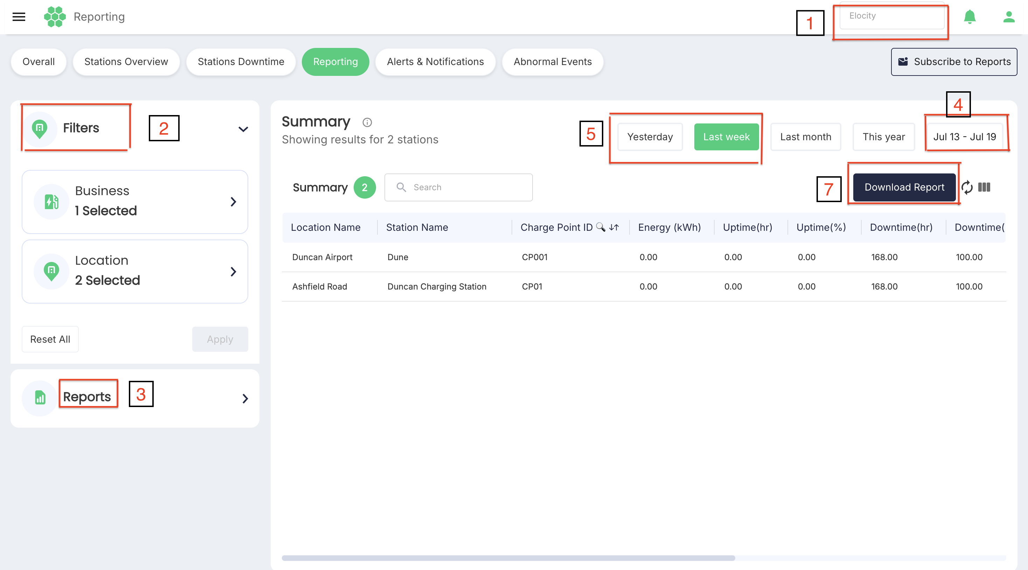Click the Filters location pin icon
The width and height of the screenshot is (1028, 570).
click(40, 128)
